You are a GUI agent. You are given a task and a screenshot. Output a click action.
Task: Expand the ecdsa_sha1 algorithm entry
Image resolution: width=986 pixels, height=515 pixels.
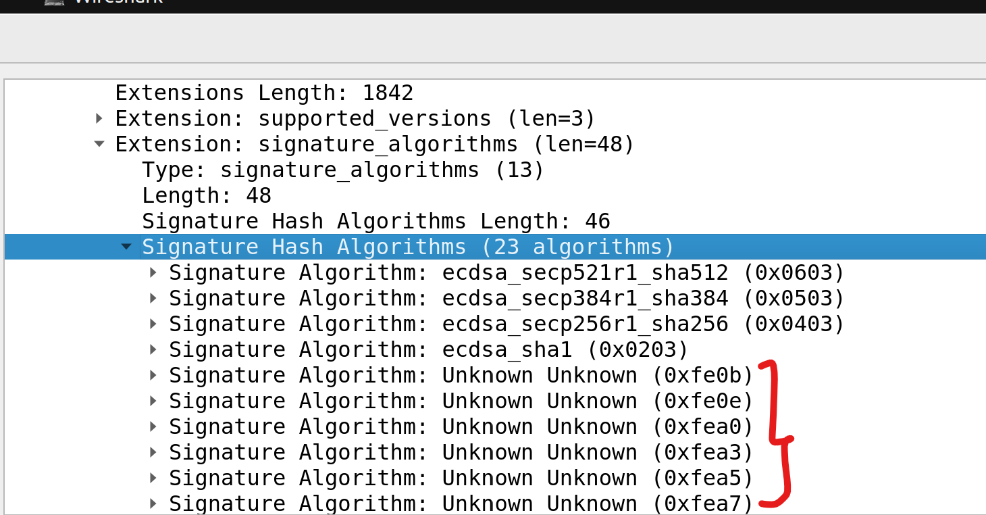[154, 349]
